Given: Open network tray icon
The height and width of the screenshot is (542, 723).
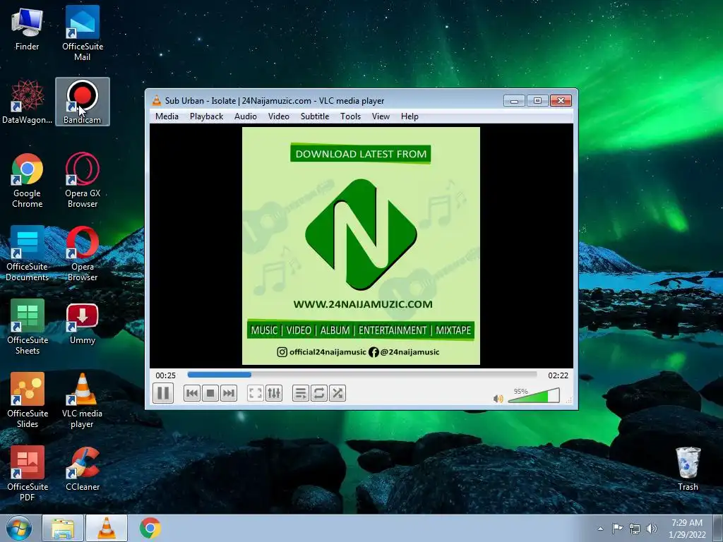Looking at the screenshot, I should click(x=635, y=529).
